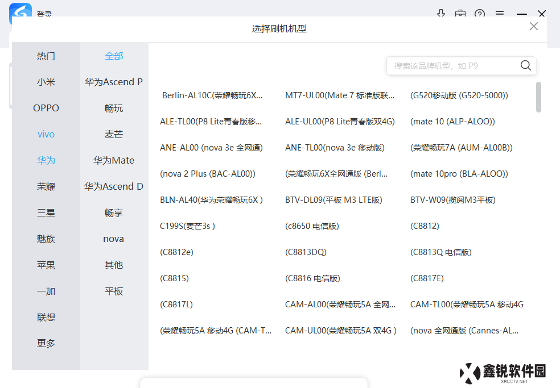This screenshot has width=560, height=388.
Task: Choose model ALE-TL00(P8 Lite青春版移...
Action: click(x=211, y=122)
